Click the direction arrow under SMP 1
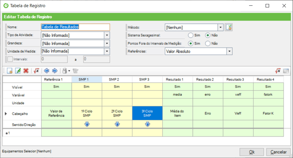293x158 pixels. [x=87, y=124]
